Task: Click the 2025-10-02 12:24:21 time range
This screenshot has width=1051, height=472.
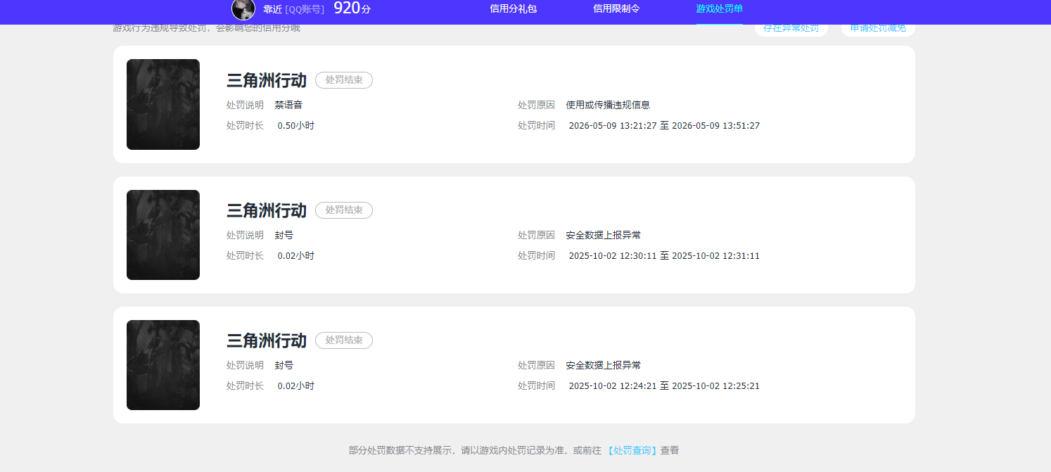Action: coord(664,386)
